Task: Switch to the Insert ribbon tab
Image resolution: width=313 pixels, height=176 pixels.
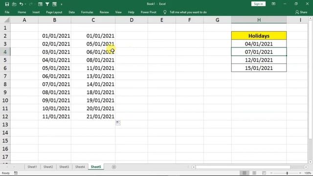Action: (36, 12)
